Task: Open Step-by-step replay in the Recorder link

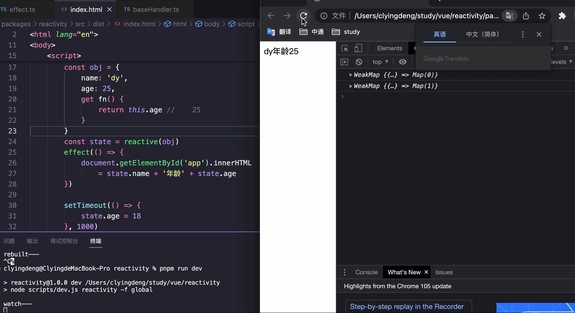Action: click(407, 306)
